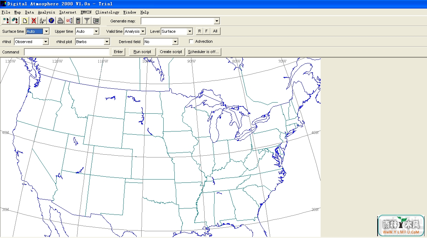This screenshot has height=238, width=427.
Task: Expand the Valid time dropdown
Action: 143,31
